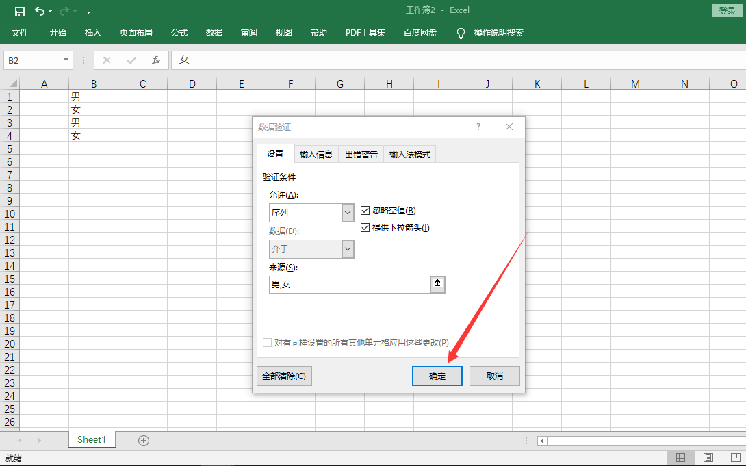
Task: Select the Page Layout view icon in status bar
Action: pyautogui.click(x=708, y=457)
